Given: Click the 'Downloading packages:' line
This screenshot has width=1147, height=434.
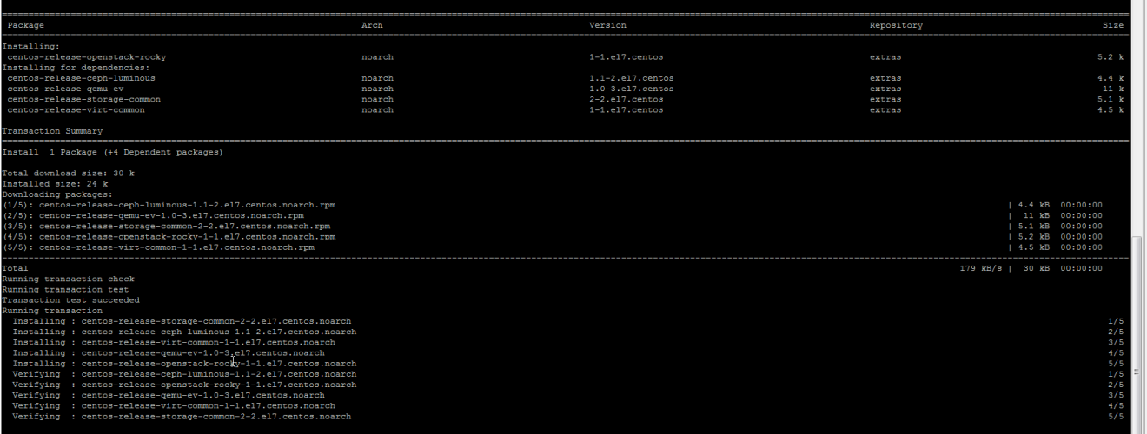Looking at the screenshot, I should [57, 194].
